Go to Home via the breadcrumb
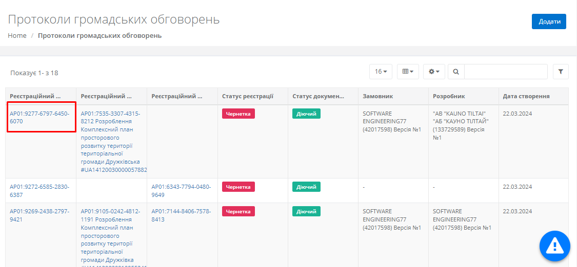The image size is (577, 267). [17, 36]
